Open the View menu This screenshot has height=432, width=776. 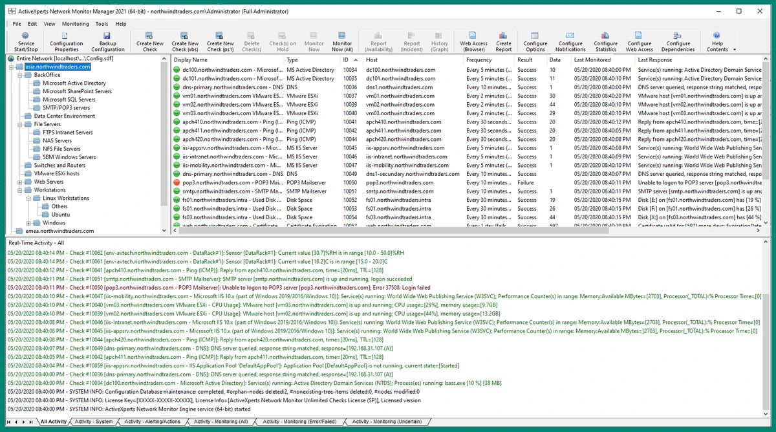[49, 24]
